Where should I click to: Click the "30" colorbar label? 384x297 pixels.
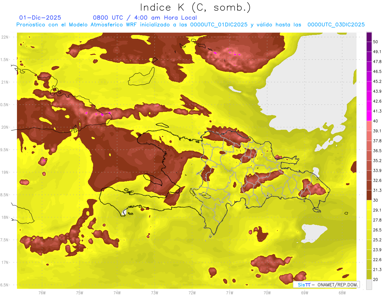coord(376,200)
